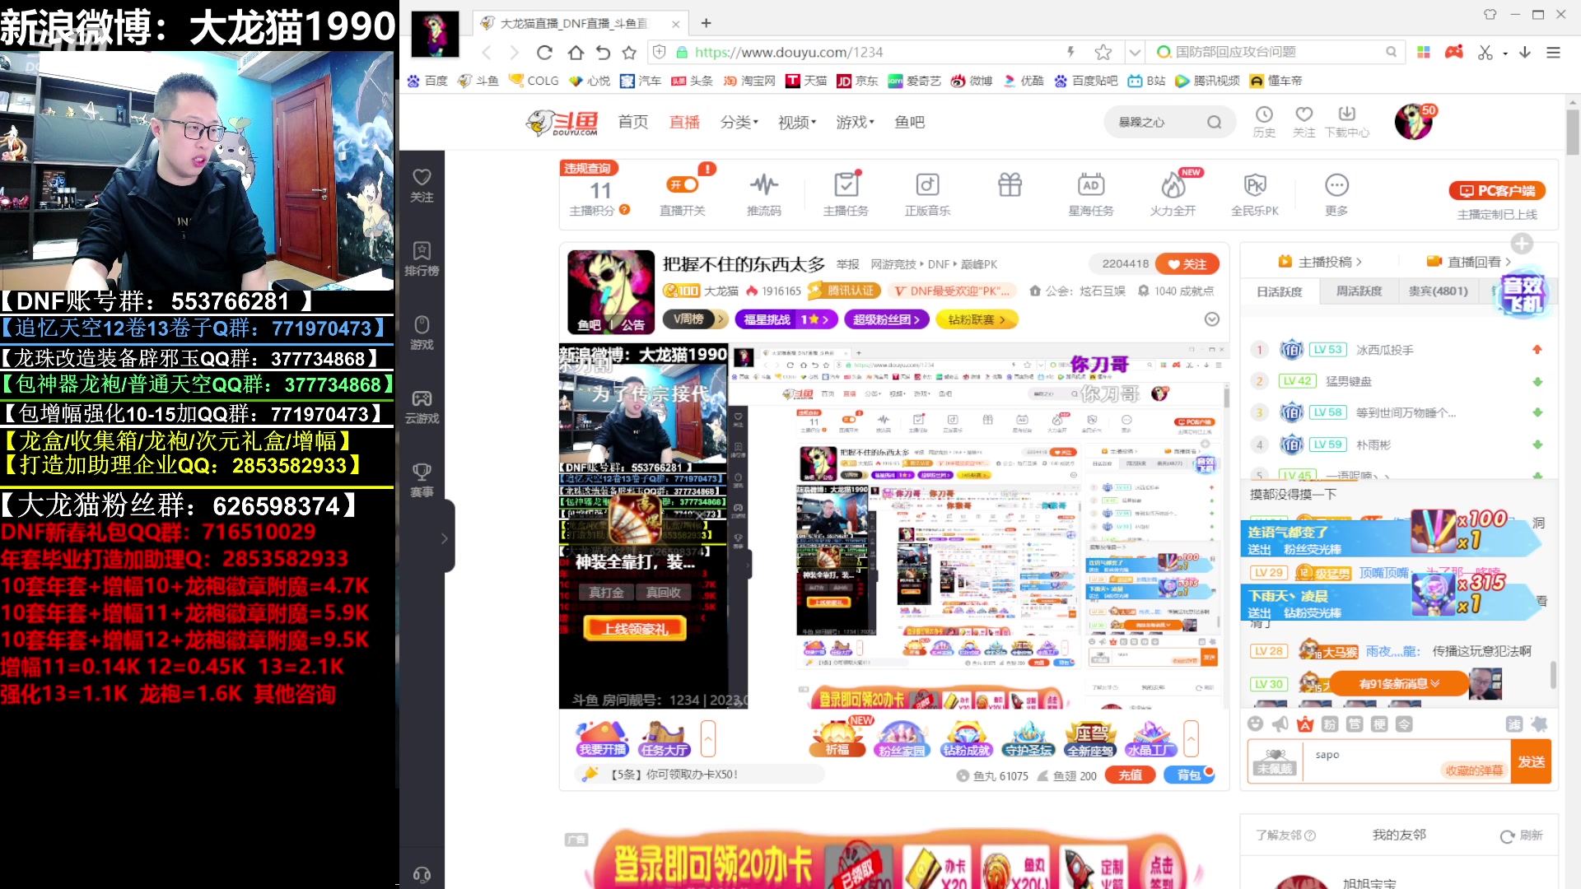Open the 直播回看 link
1581x889 pixels.
coord(1469,262)
